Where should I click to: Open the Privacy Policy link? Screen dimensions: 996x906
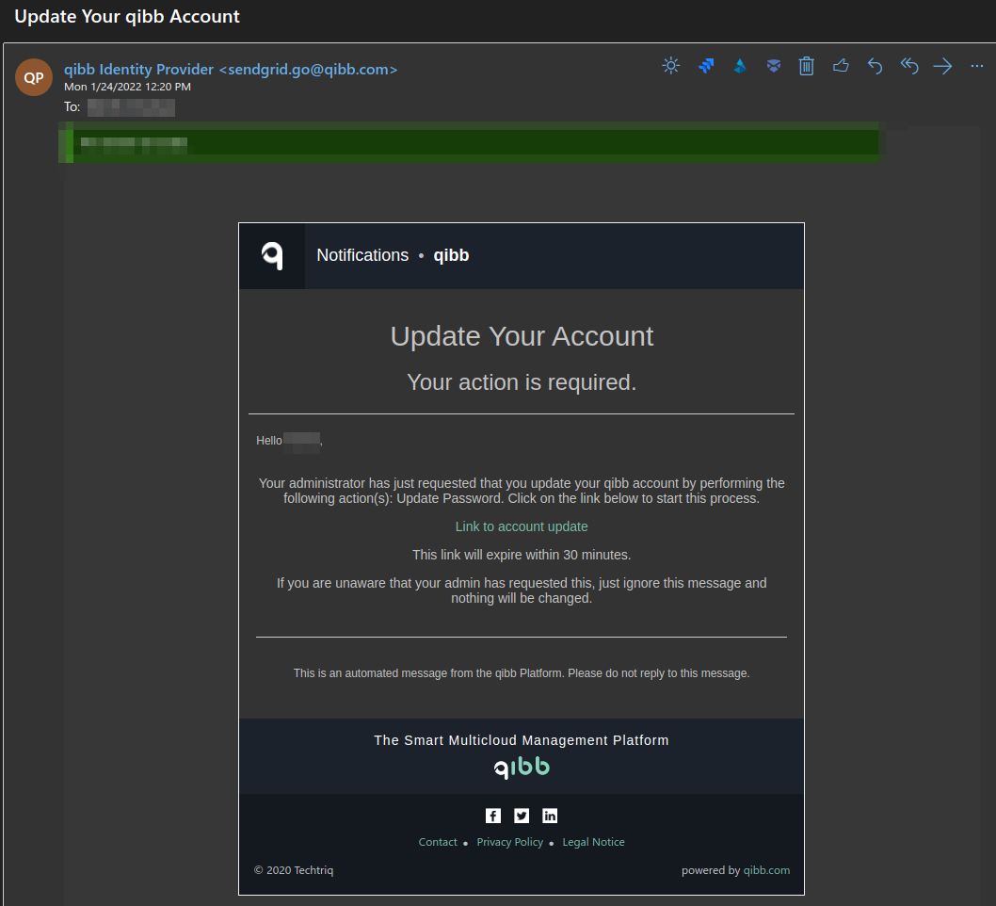[x=509, y=842]
